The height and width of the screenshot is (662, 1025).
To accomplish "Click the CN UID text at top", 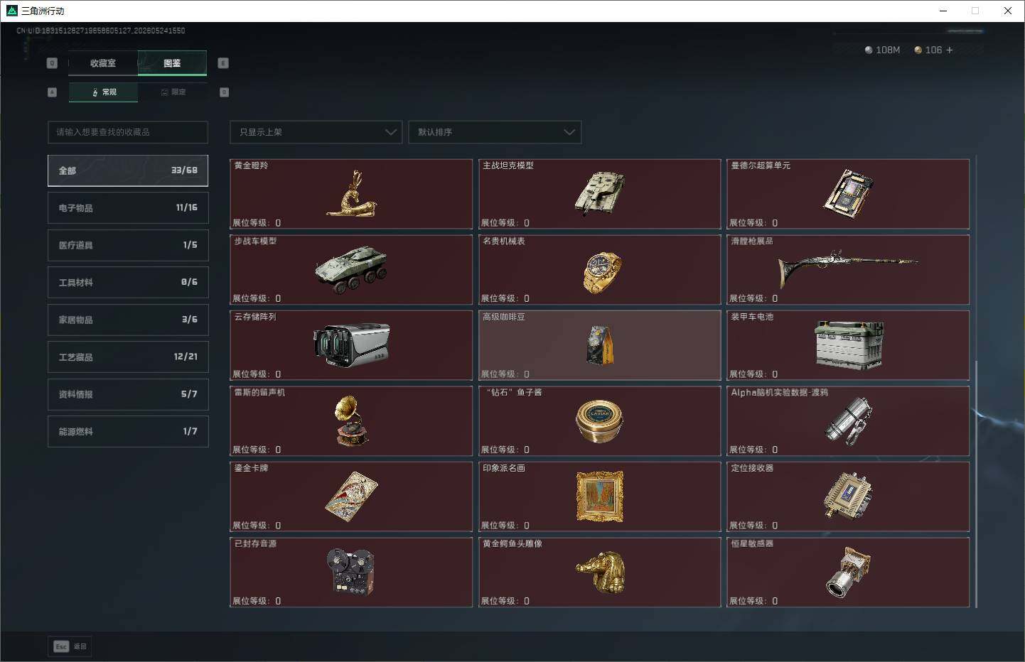I will point(101,31).
